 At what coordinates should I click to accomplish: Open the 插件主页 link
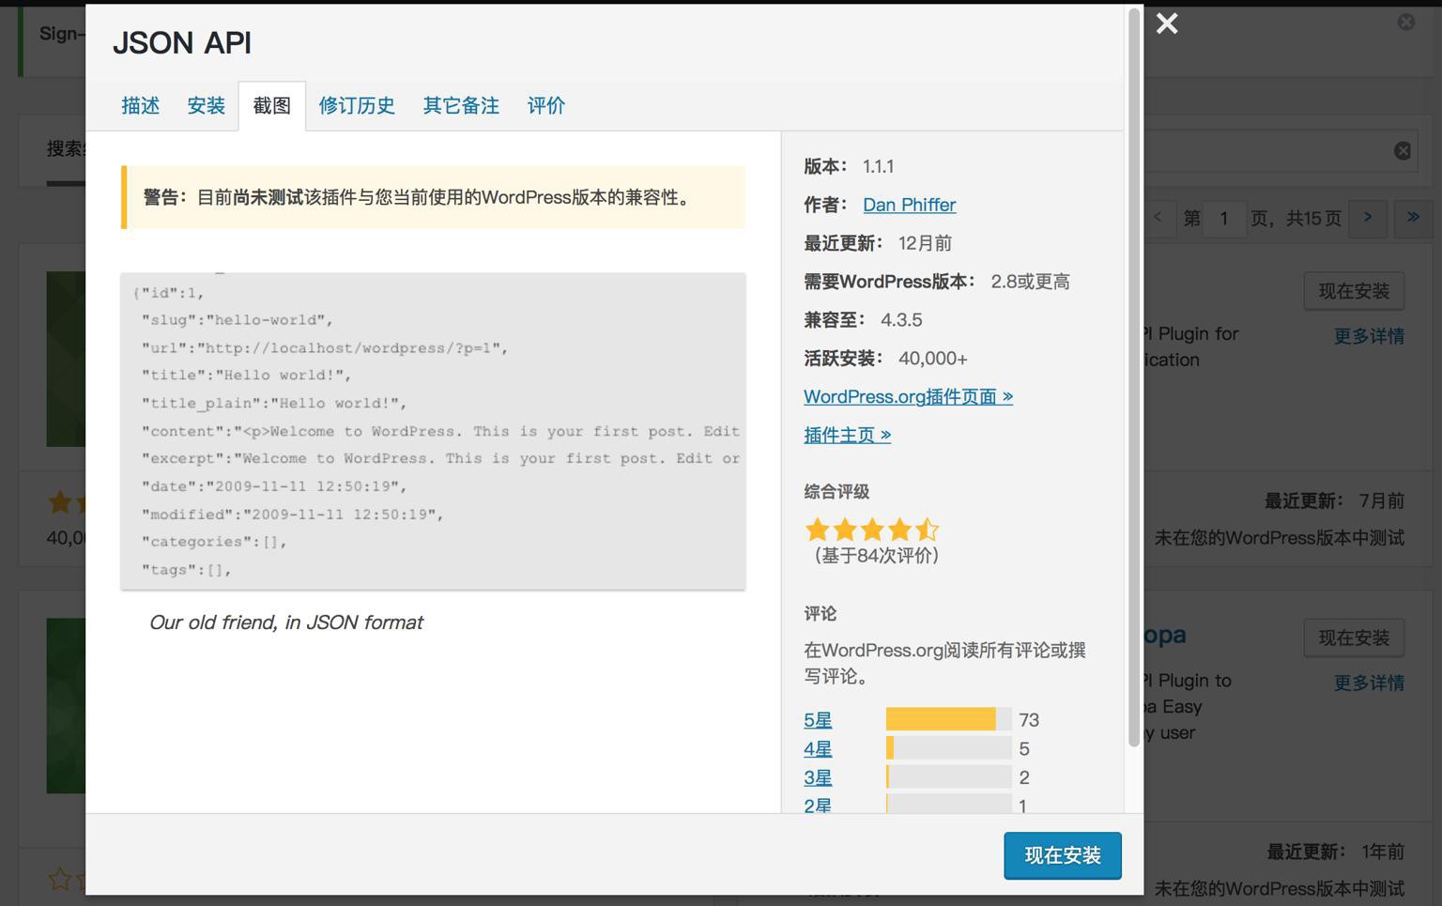click(x=847, y=436)
